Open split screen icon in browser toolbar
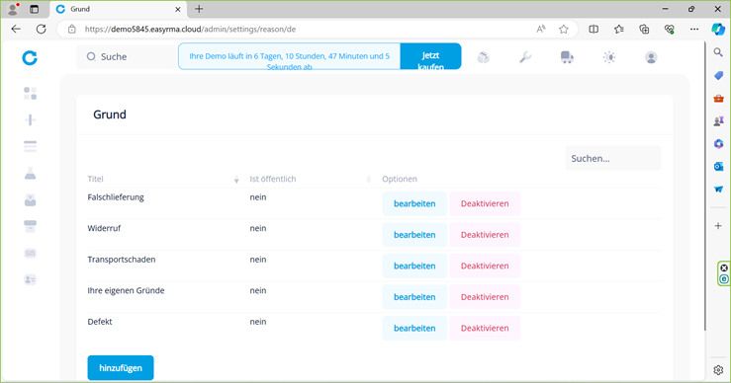731x383 pixels. [x=594, y=29]
